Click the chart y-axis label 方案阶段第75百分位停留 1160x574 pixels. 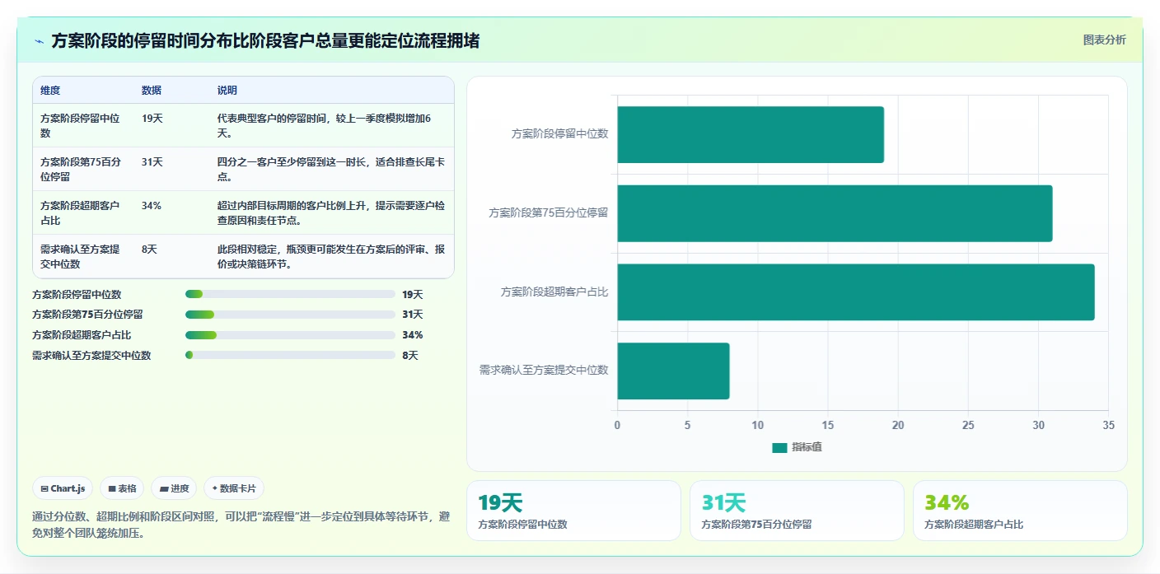[549, 212]
